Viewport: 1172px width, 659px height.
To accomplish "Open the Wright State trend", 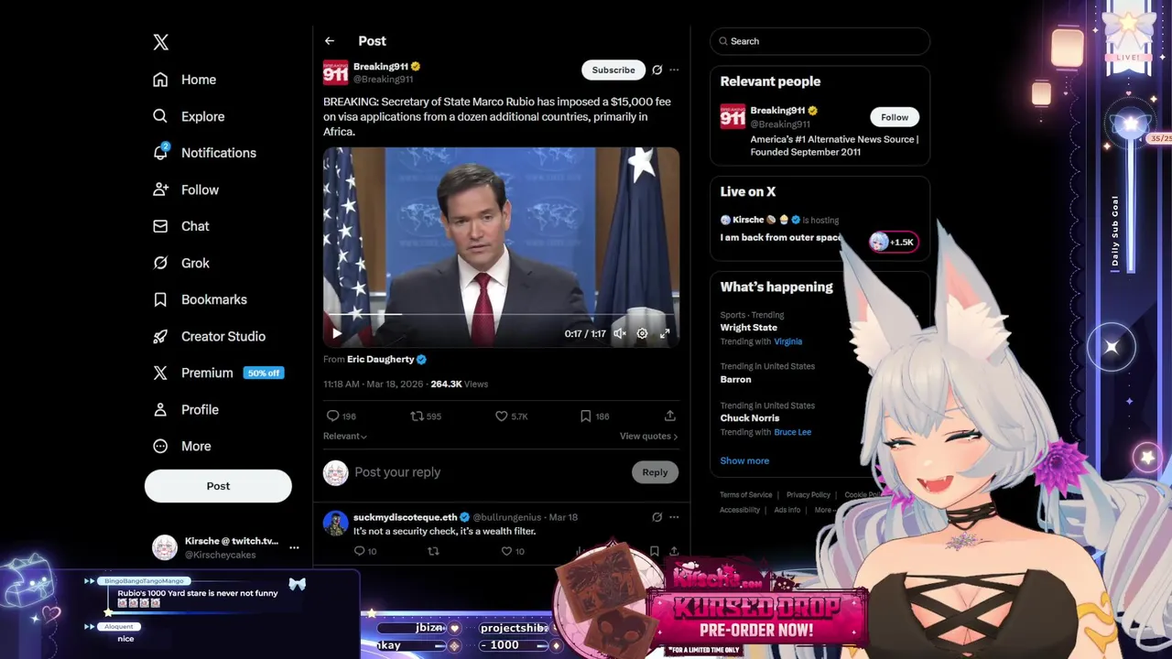I will [x=748, y=328].
